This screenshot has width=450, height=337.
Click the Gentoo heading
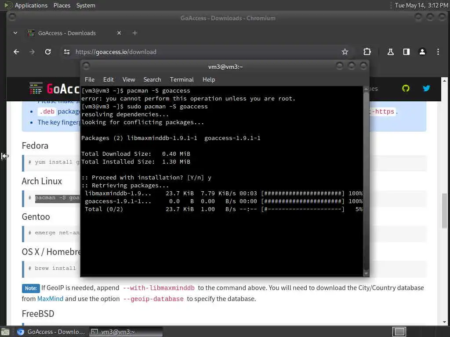click(36, 217)
